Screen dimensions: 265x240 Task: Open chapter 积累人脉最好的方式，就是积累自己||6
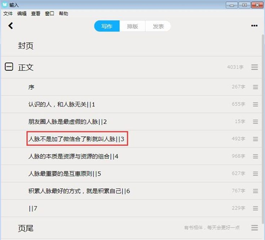coord(79,191)
